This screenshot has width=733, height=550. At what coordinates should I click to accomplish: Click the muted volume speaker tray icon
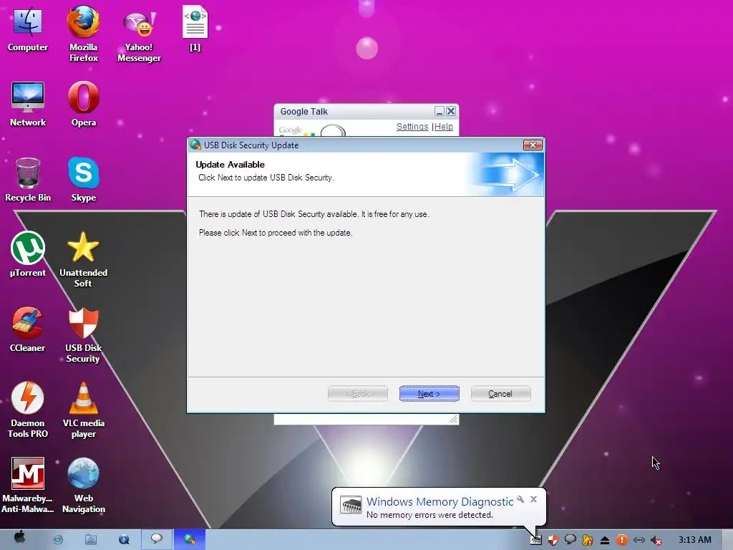coord(656,540)
